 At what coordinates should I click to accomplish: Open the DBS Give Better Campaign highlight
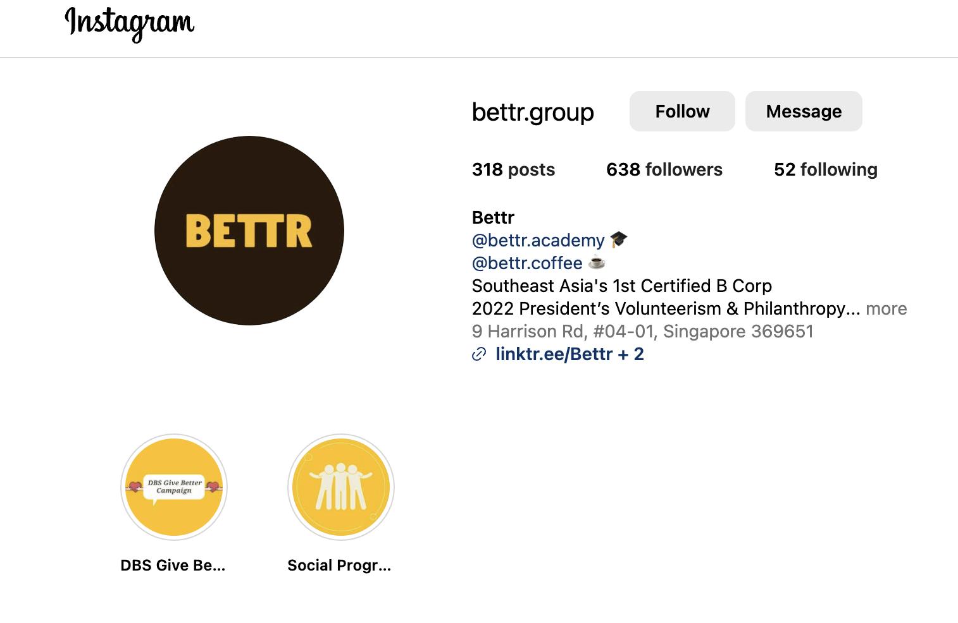(174, 487)
